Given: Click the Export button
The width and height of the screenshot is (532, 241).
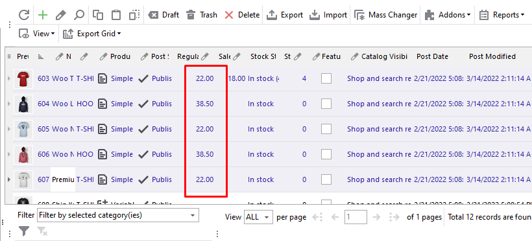Looking at the screenshot, I should click(x=285, y=15).
